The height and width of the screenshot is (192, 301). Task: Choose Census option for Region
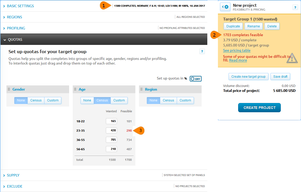pyautogui.click(x=168, y=100)
